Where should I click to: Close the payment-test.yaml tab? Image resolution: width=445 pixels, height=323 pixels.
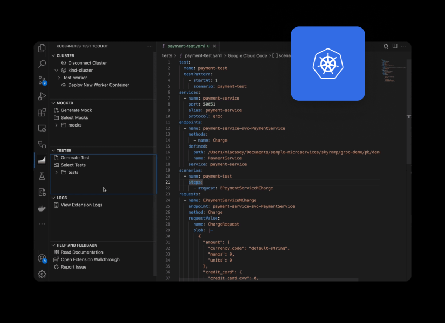point(214,46)
